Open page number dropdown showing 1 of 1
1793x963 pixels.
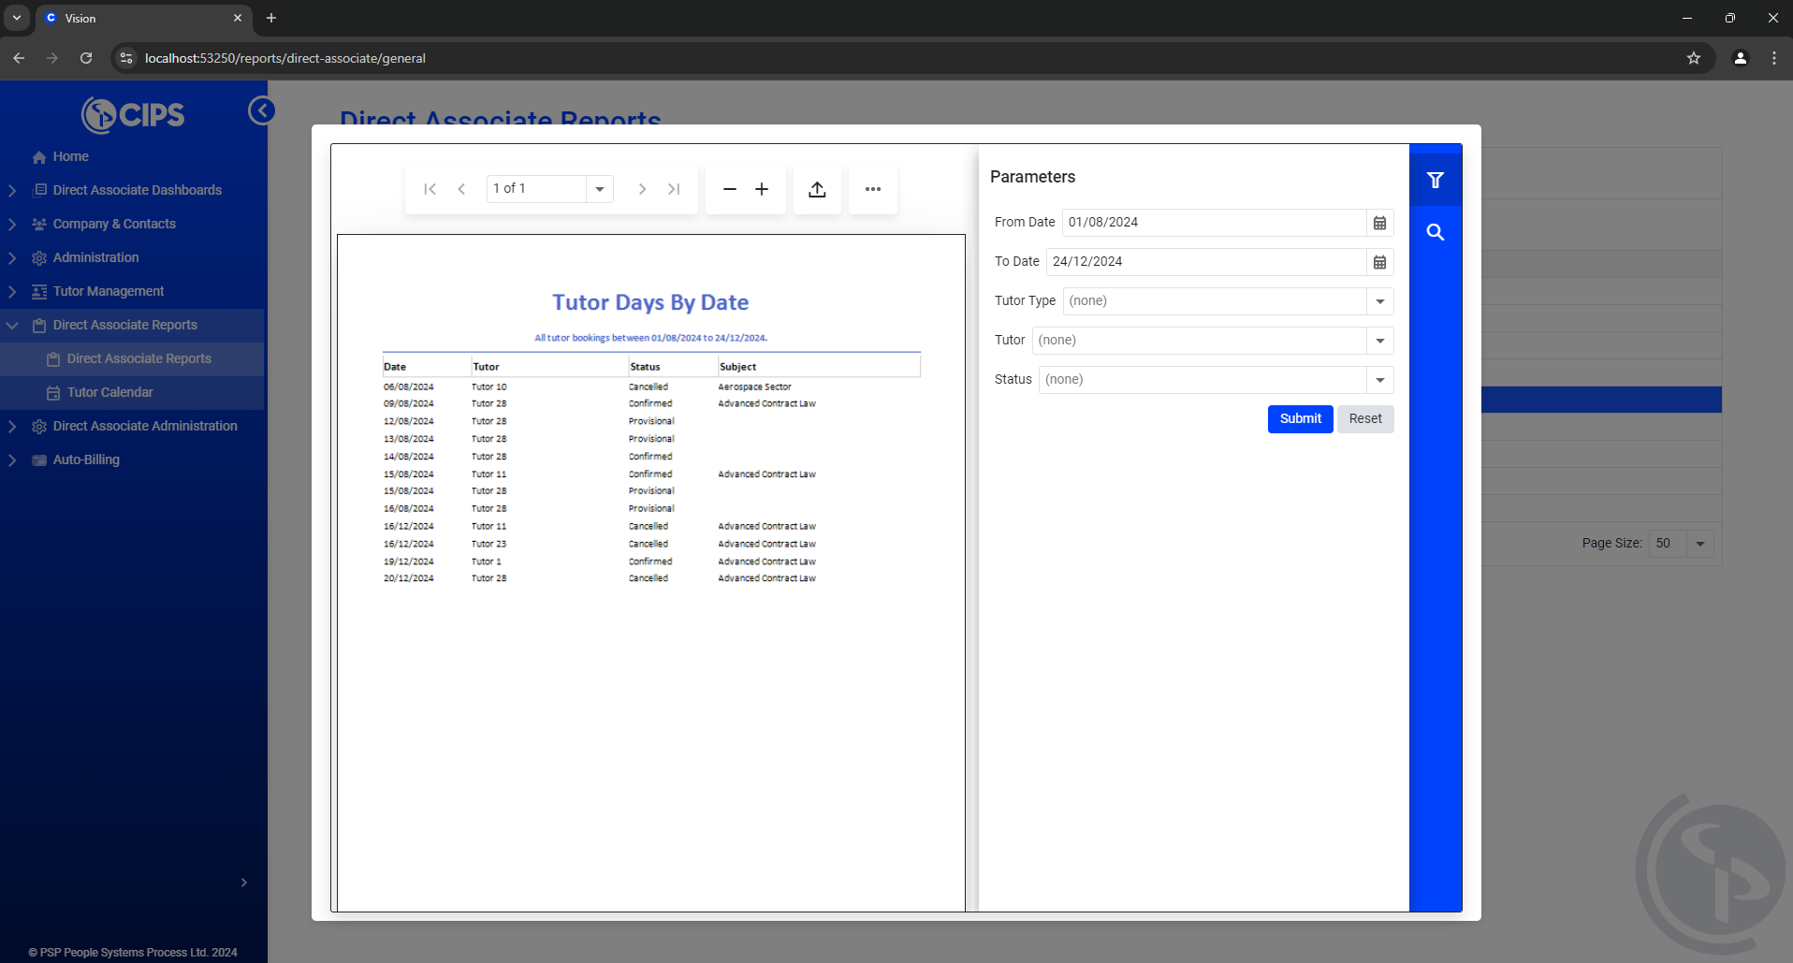[600, 189]
